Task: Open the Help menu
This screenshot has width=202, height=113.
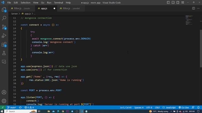Action: click(68, 3)
